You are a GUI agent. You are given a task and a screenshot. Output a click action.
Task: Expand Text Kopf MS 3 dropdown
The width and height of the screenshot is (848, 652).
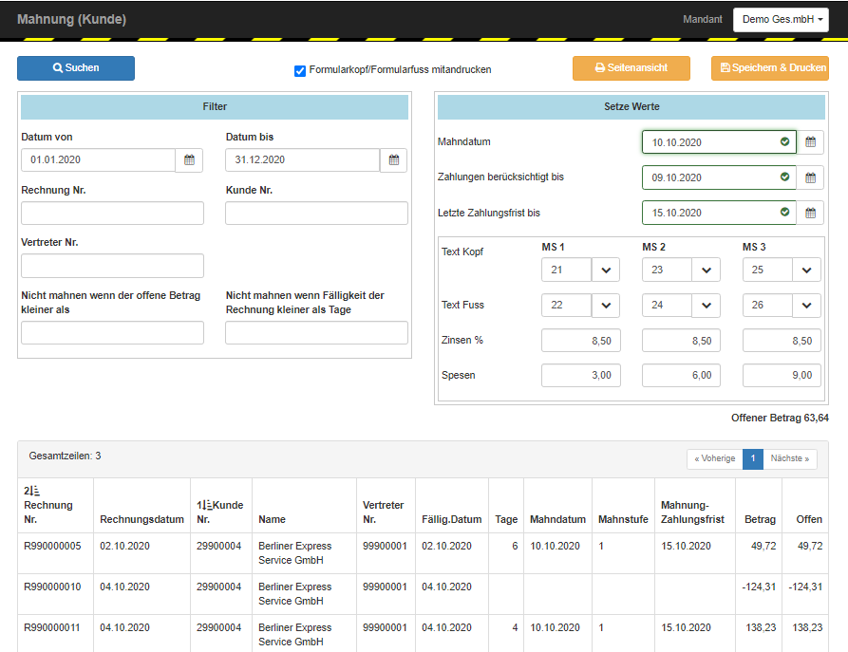pos(806,270)
